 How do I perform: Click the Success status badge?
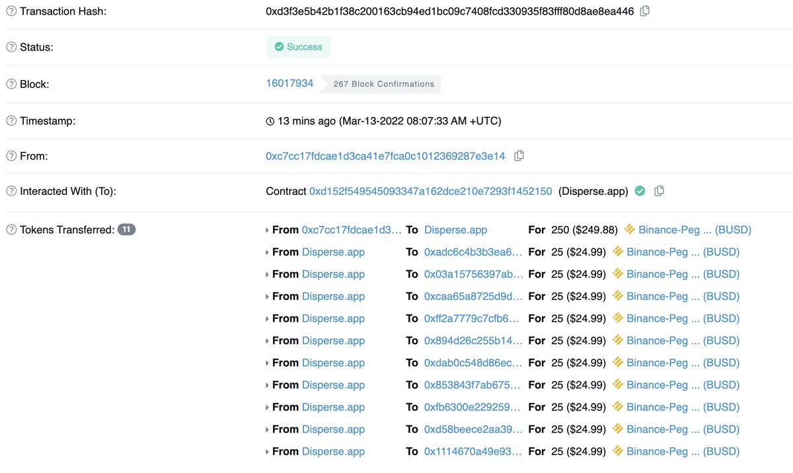click(x=298, y=47)
